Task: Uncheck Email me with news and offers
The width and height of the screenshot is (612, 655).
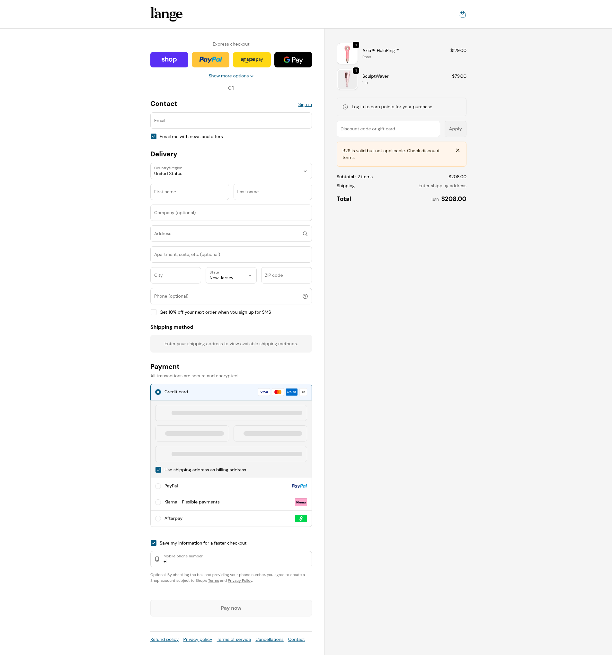Action: click(154, 136)
